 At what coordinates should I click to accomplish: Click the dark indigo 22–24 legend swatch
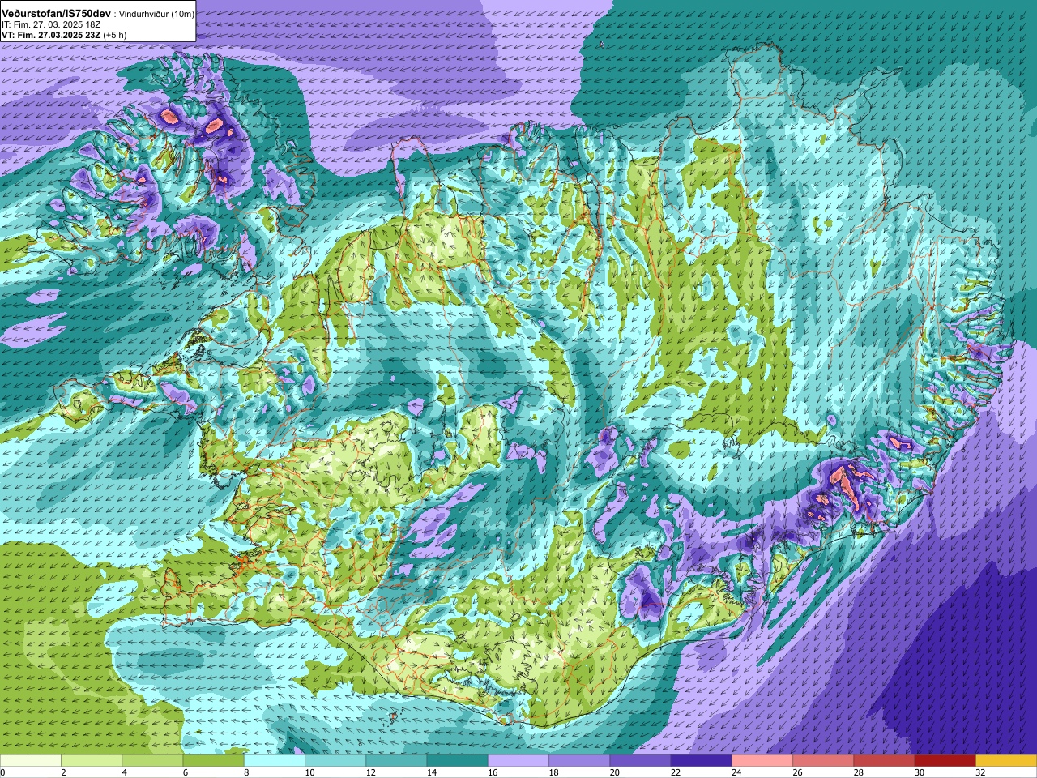[702, 760]
